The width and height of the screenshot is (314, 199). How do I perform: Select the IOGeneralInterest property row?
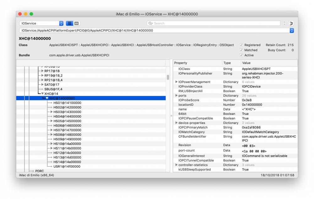(235, 156)
